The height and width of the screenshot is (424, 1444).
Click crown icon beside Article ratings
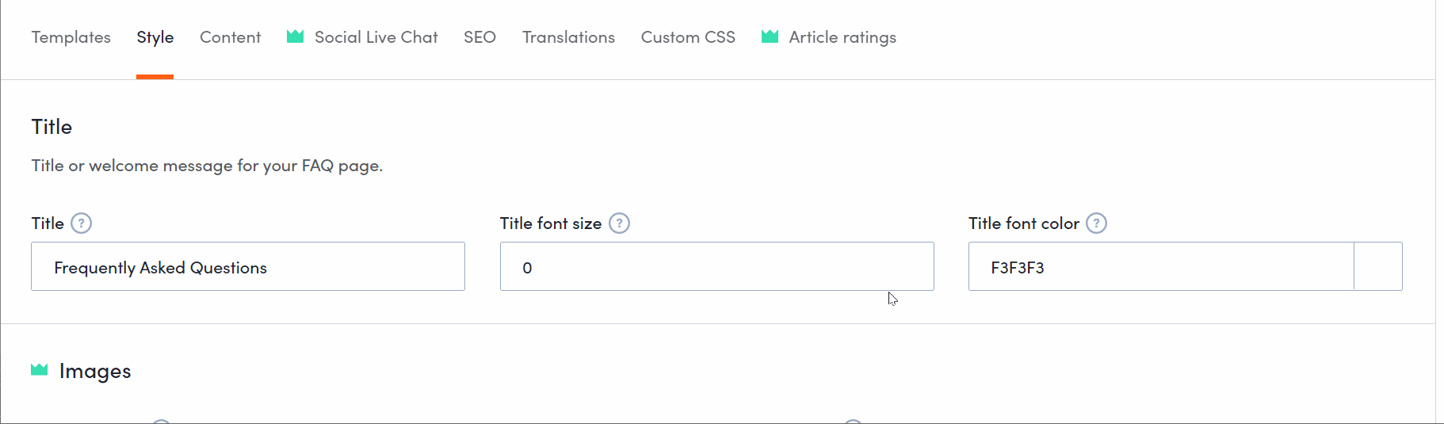pyautogui.click(x=770, y=36)
